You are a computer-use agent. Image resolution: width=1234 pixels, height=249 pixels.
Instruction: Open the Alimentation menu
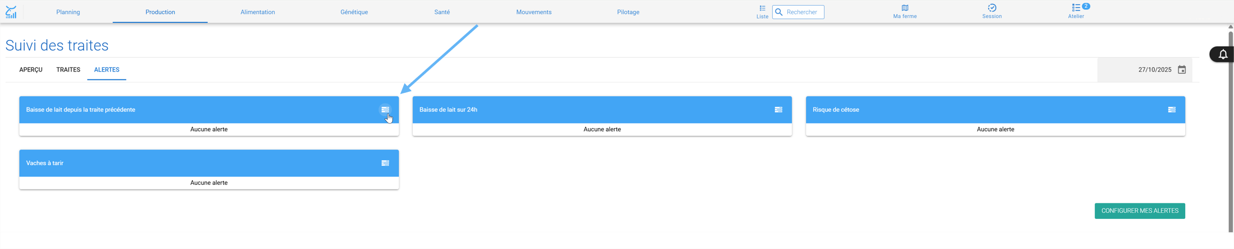click(x=257, y=12)
